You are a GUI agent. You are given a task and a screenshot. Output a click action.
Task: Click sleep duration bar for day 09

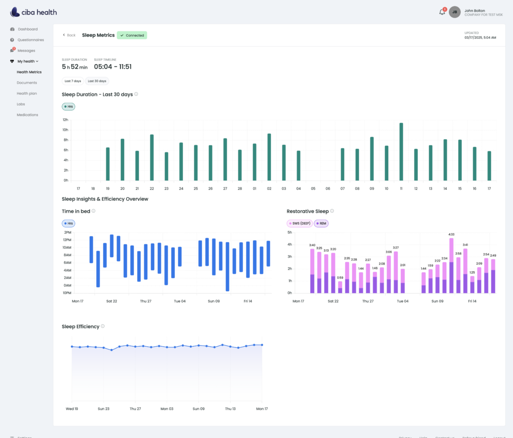[x=372, y=159]
